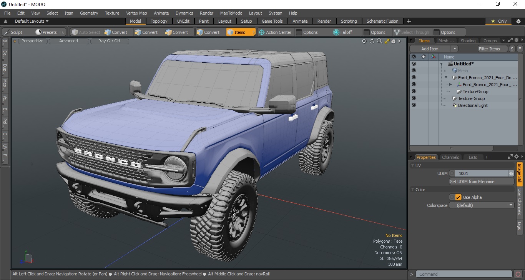
Task: Hide the Untitled scene item
Action: point(414,64)
